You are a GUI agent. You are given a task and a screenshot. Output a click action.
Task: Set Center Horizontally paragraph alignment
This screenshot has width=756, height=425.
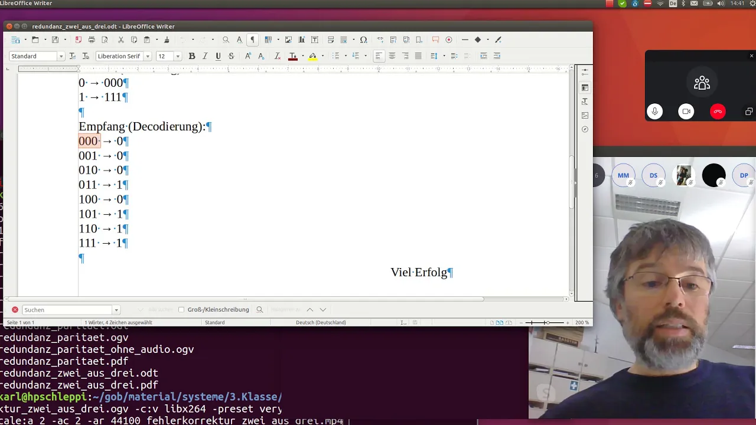point(392,56)
